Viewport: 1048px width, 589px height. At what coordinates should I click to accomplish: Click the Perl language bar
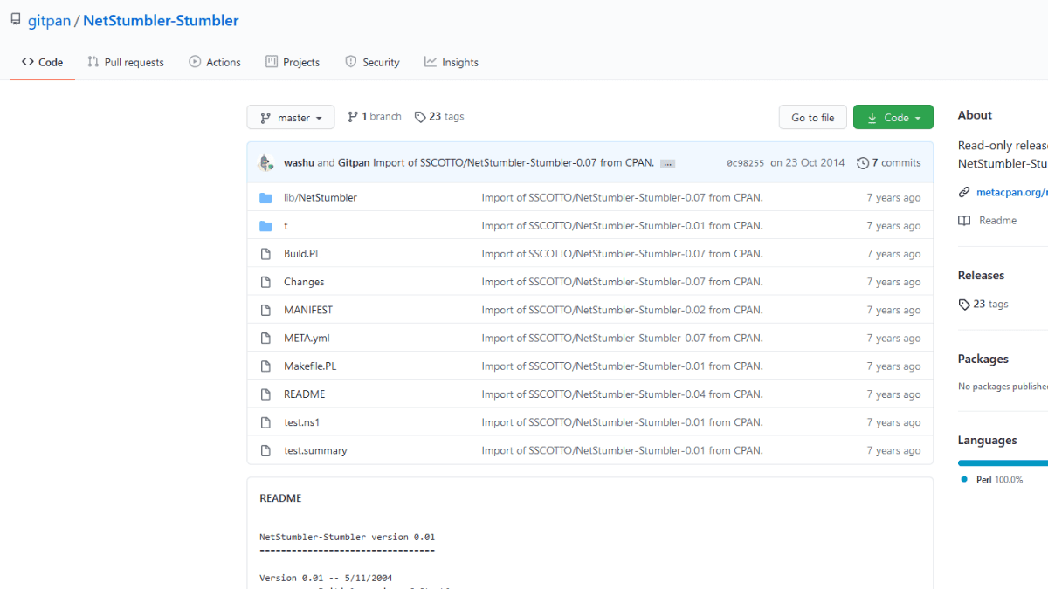(x=1002, y=462)
